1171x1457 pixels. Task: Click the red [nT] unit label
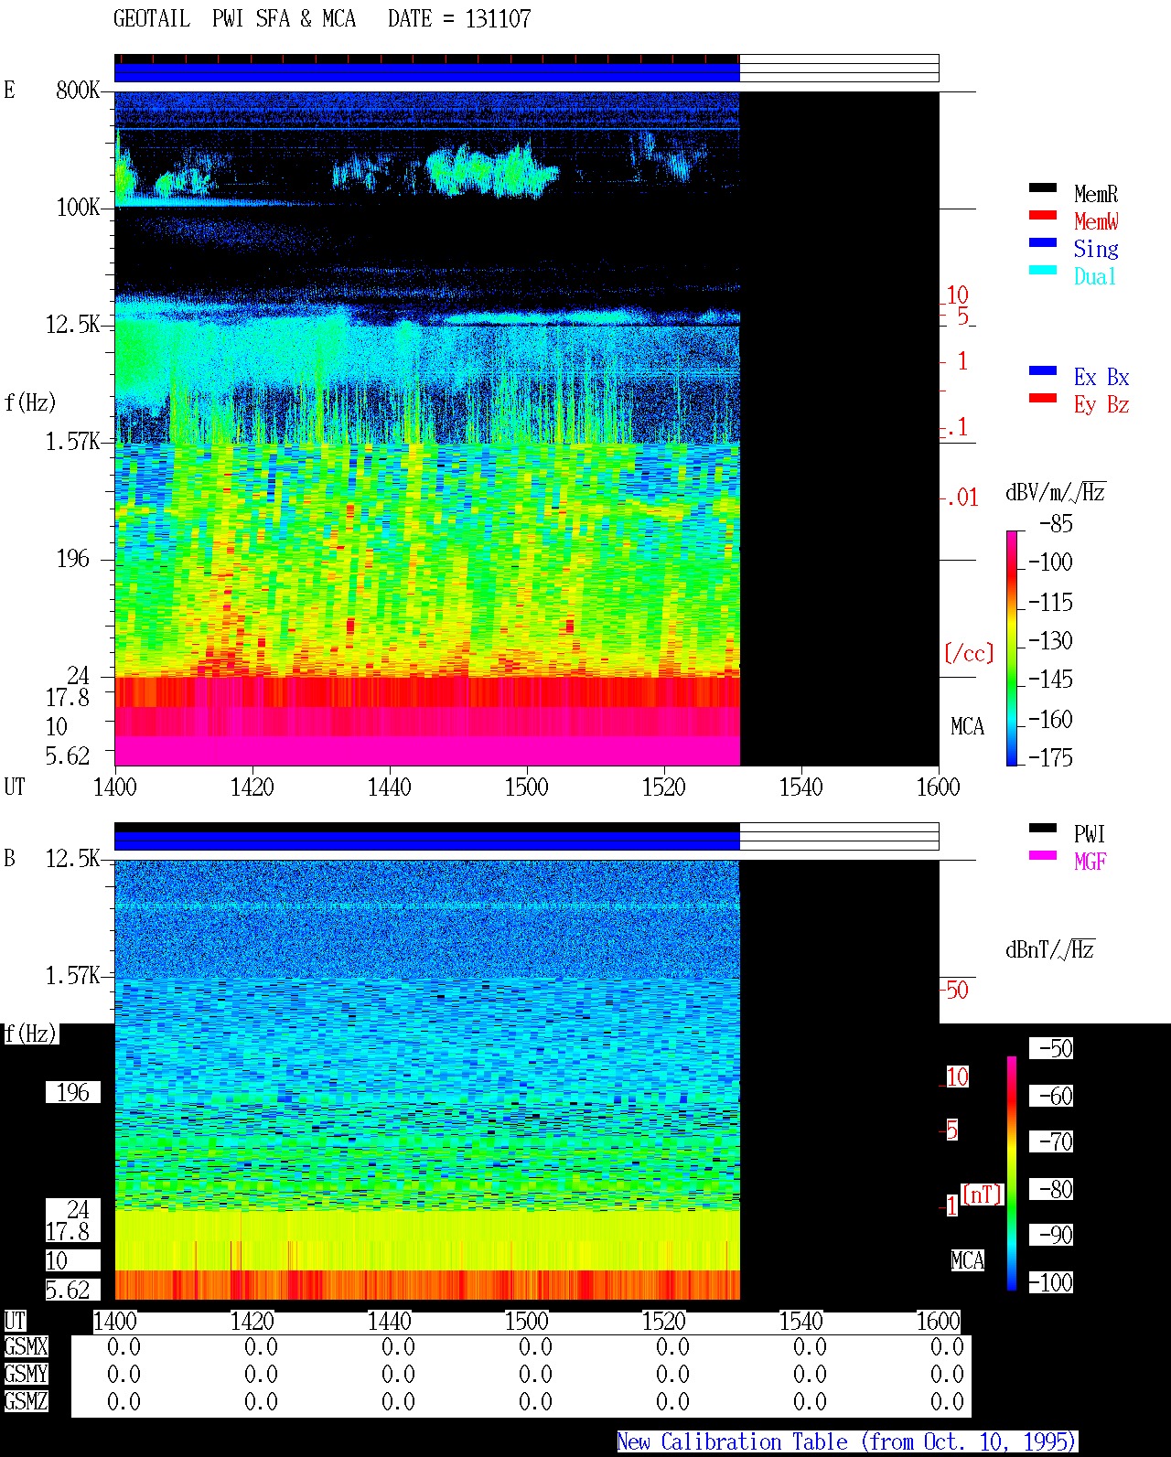983,1195
